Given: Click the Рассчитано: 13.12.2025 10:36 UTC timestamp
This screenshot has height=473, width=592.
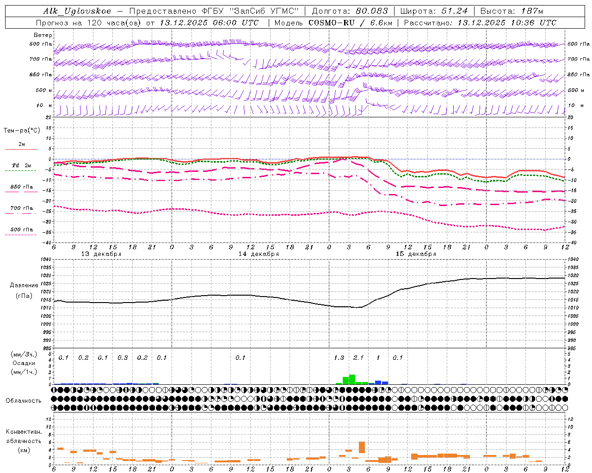Looking at the screenshot, I should click(x=480, y=23).
